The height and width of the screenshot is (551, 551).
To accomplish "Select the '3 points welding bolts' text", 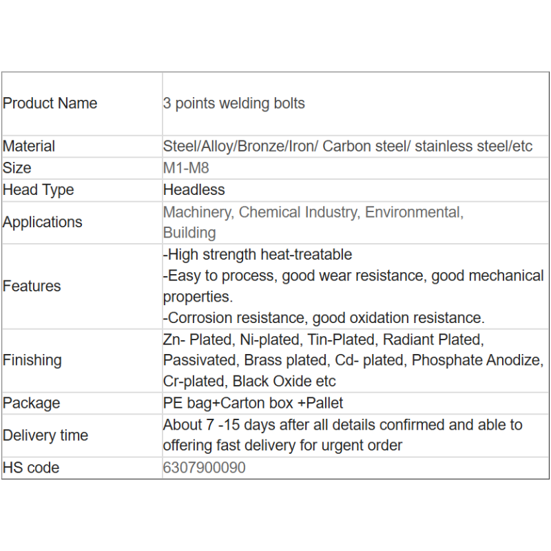I will (233, 104).
